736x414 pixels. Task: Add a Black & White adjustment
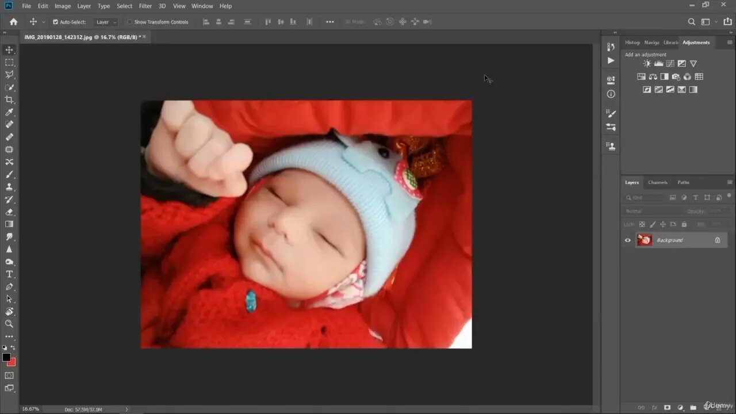coord(664,76)
